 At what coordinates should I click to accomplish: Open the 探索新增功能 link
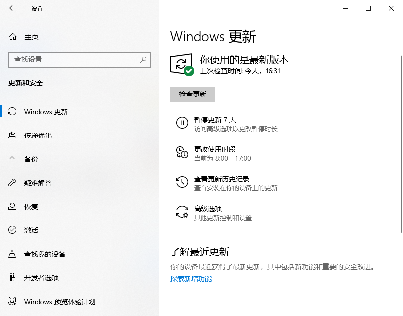point(191,279)
